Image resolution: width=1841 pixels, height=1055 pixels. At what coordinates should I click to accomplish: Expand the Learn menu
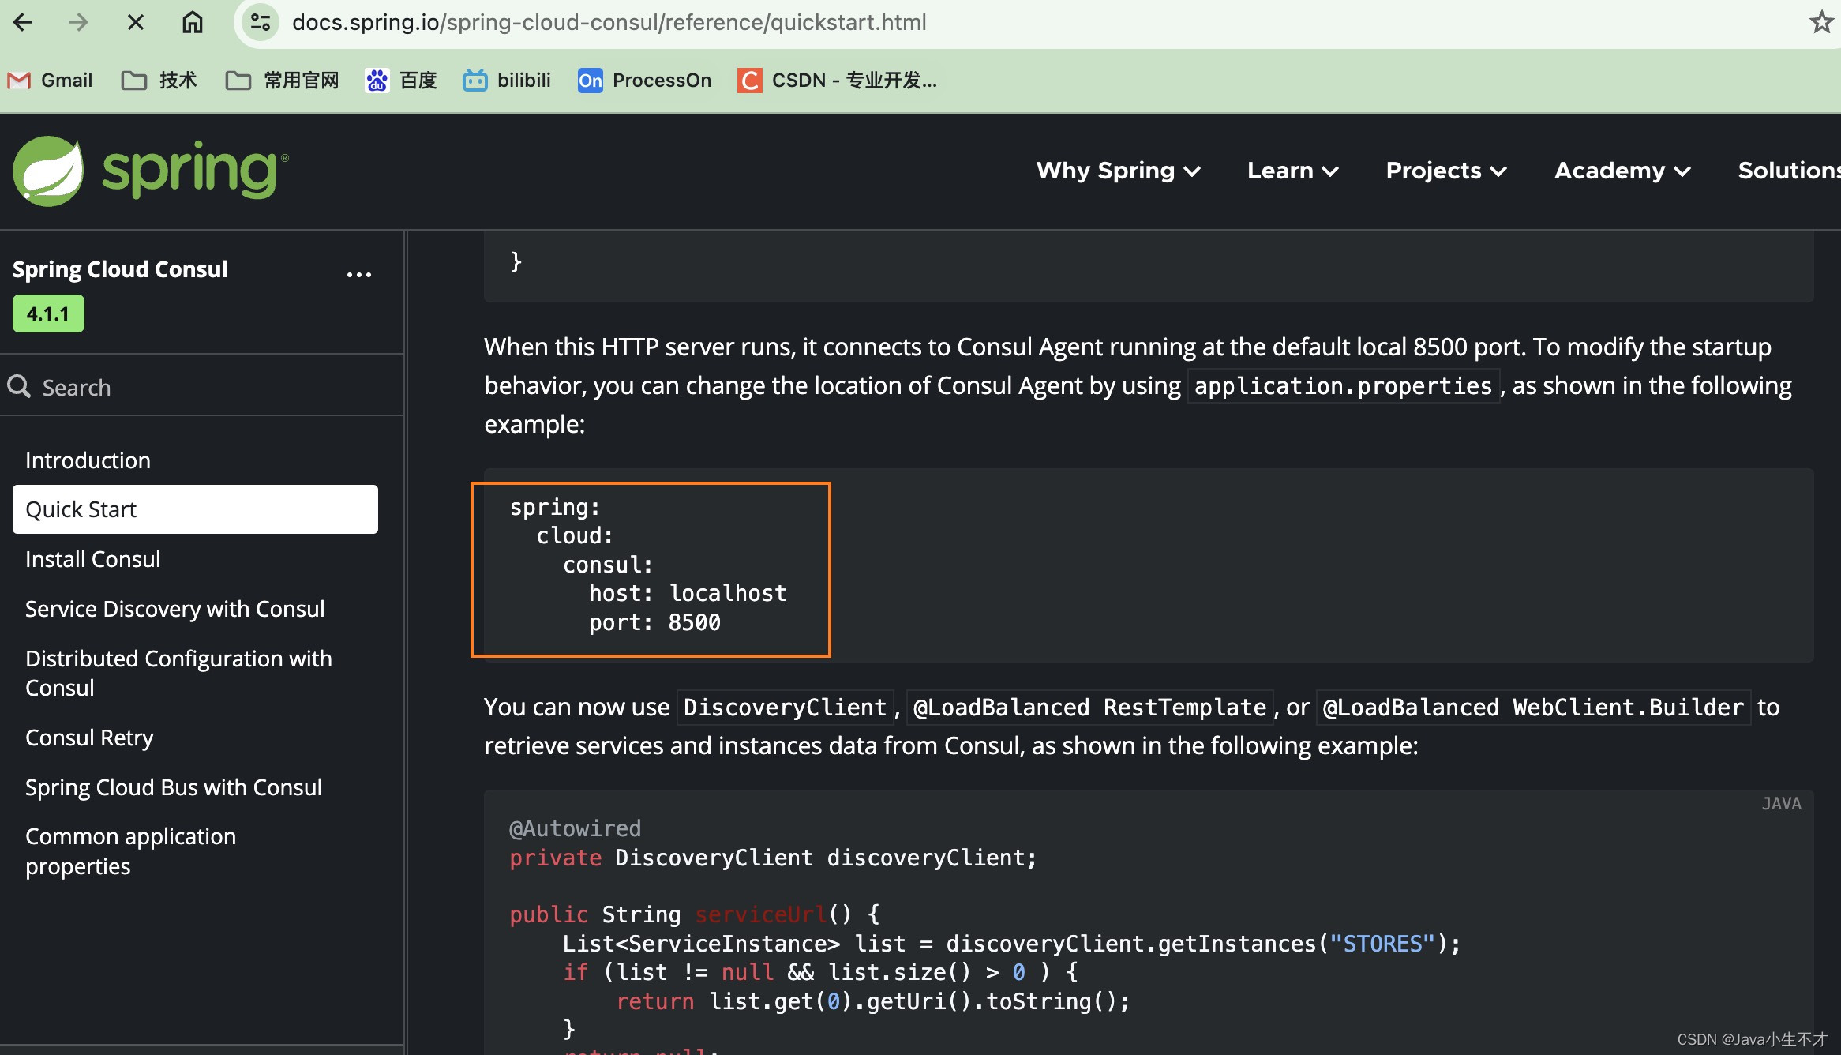(1292, 171)
